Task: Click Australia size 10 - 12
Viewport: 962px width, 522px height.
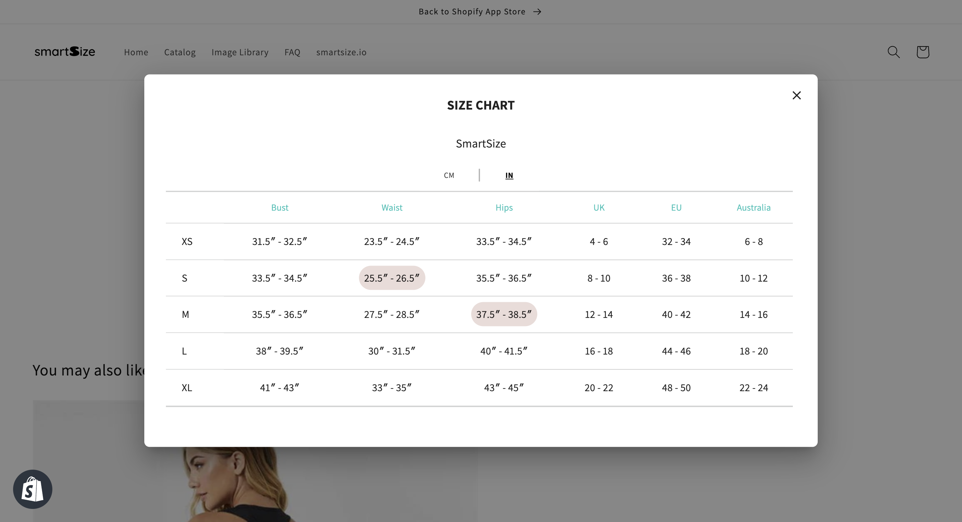Action: tap(753, 278)
